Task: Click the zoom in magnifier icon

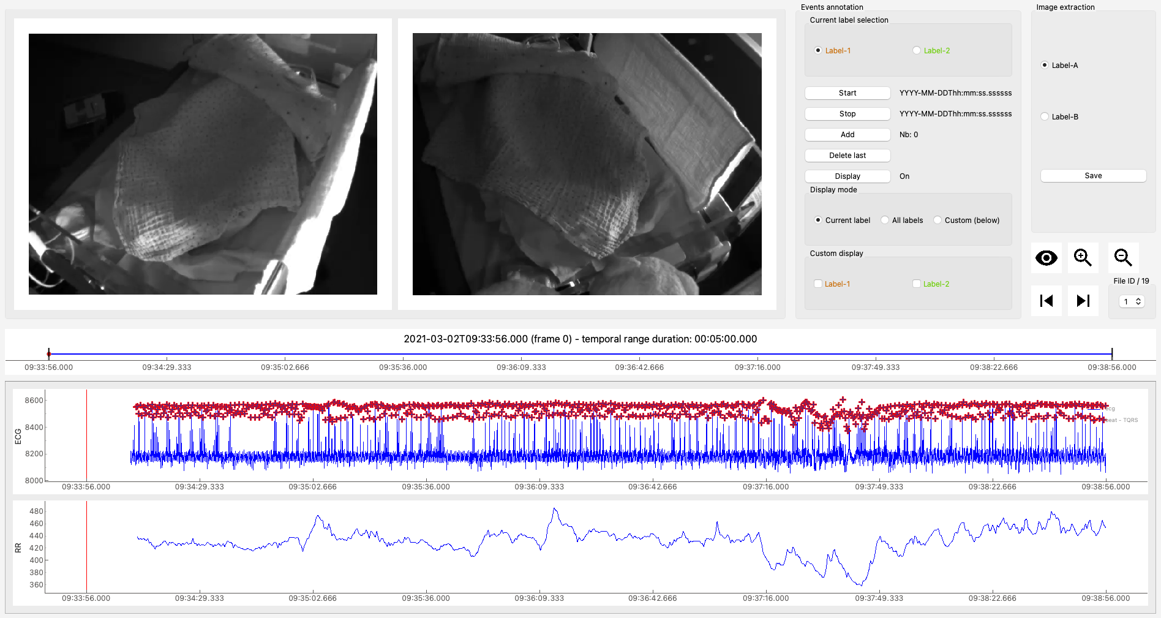Action: point(1083,258)
